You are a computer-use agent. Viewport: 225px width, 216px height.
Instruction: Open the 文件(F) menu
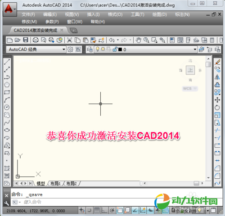point(28,14)
